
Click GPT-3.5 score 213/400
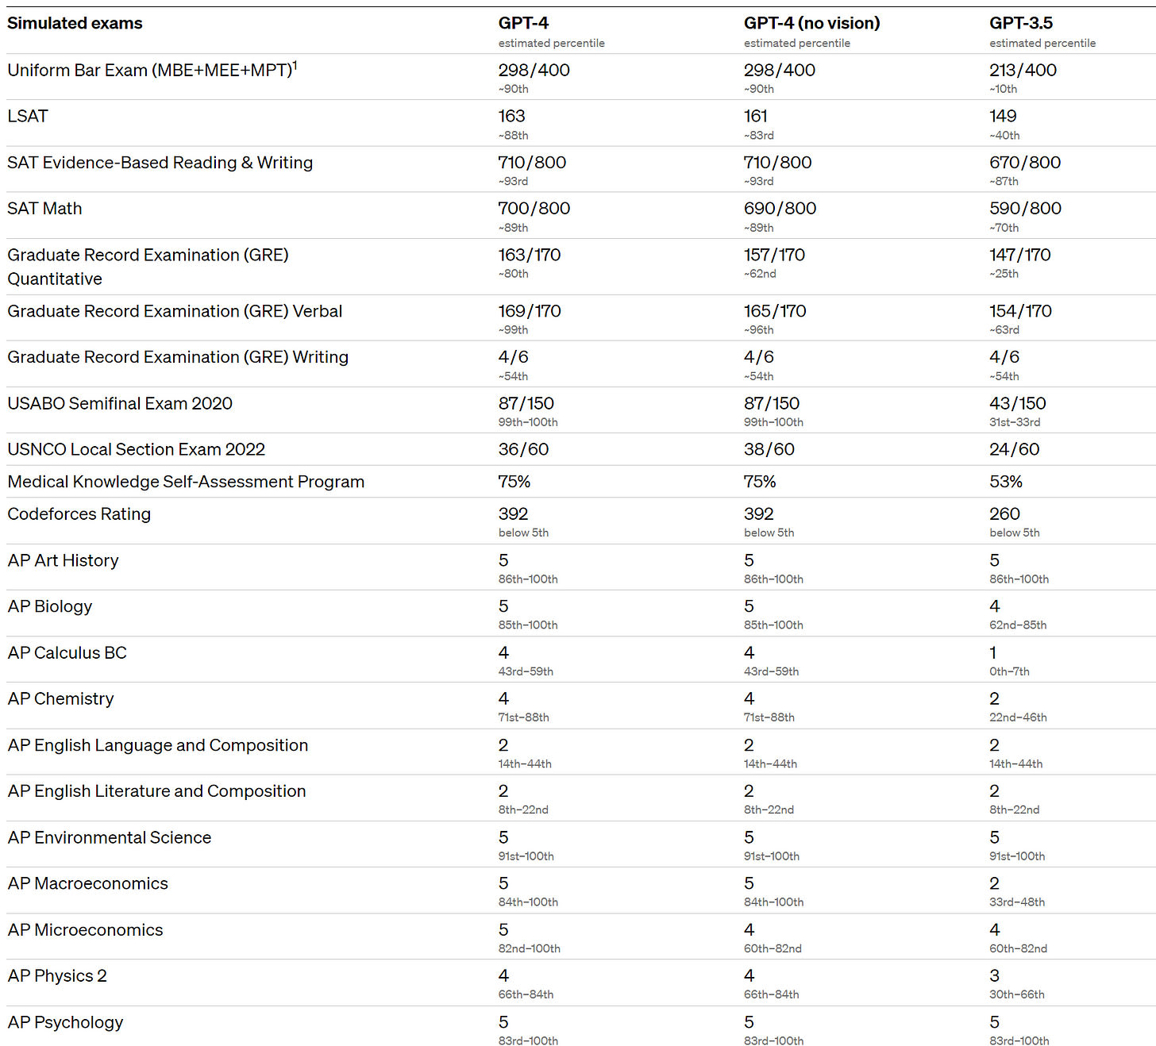point(1023,70)
